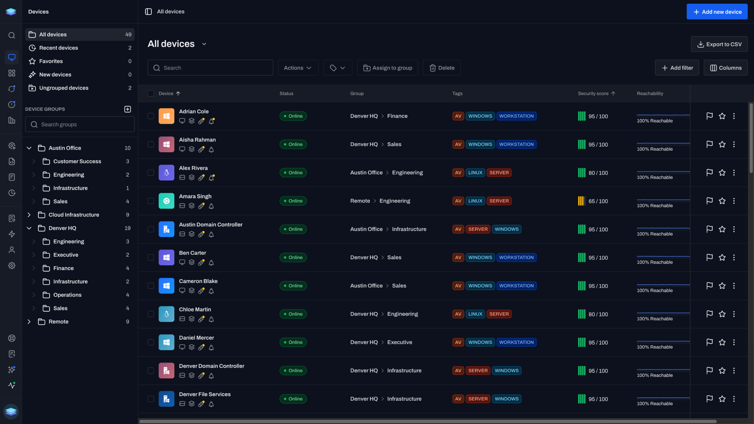This screenshot has width=754, height=424.
Task: Open Ungrouped devices list
Action: click(x=80, y=88)
